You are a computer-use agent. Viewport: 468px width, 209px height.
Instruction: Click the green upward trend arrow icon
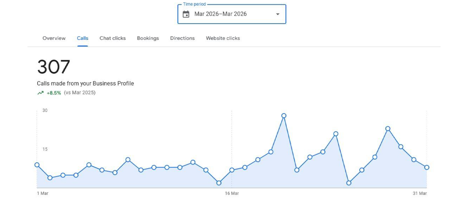(x=40, y=93)
